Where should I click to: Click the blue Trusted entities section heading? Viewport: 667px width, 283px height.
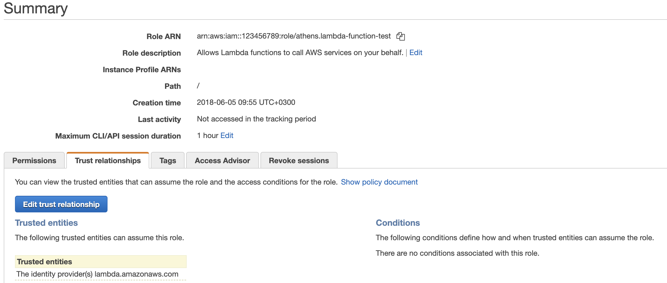[46, 223]
